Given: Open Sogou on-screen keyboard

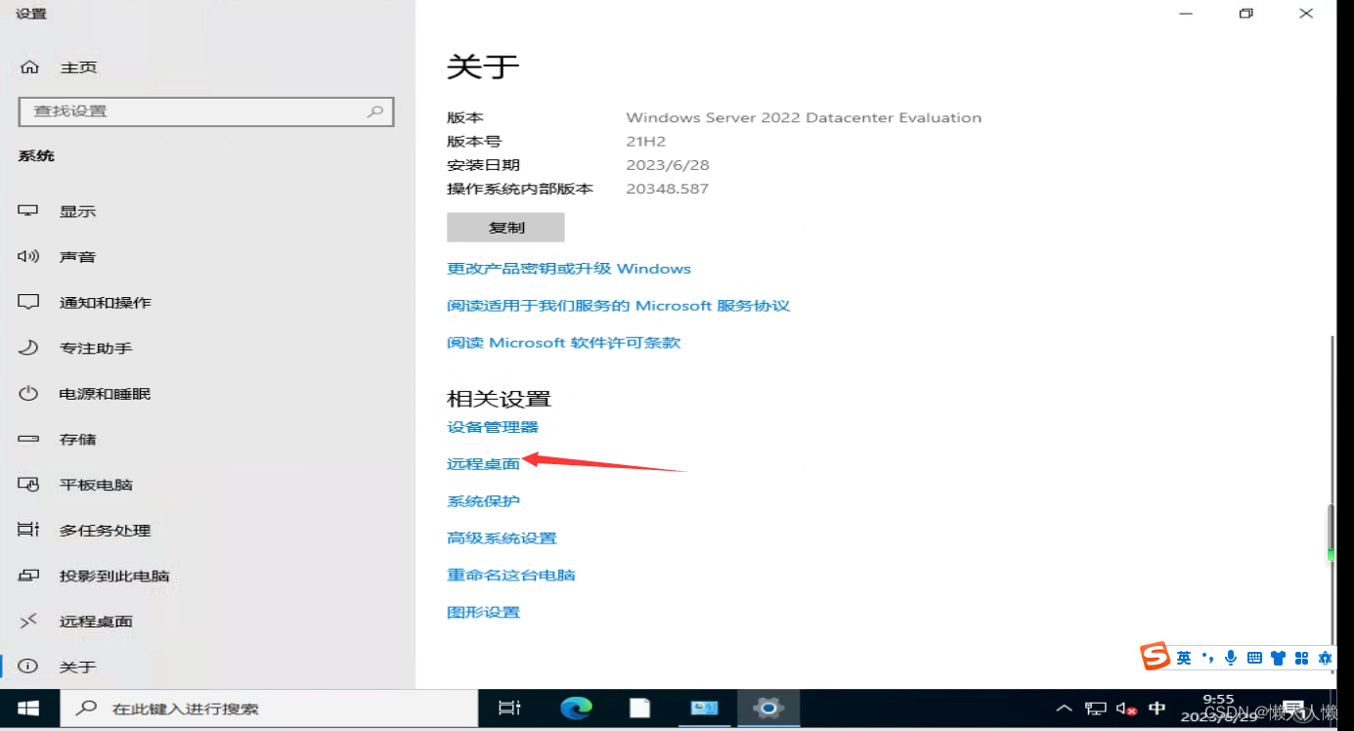Looking at the screenshot, I should (1256, 658).
